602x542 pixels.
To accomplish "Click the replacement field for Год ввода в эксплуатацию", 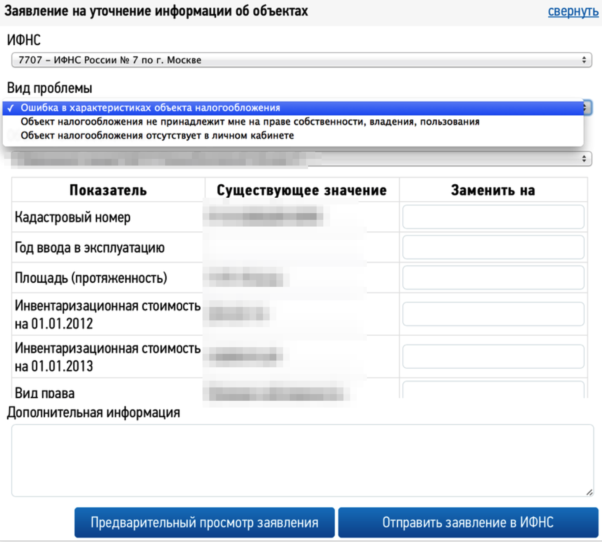I will click(x=493, y=247).
